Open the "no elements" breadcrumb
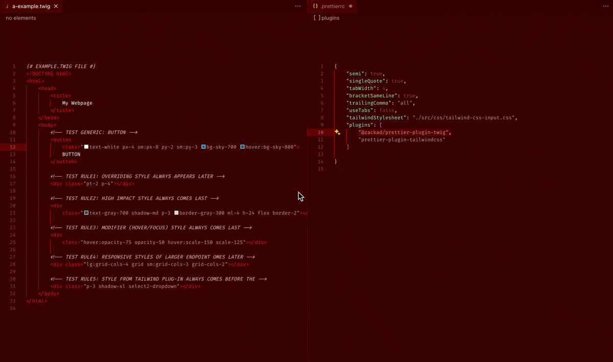The width and height of the screenshot is (613, 362). click(x=21, y=18)
